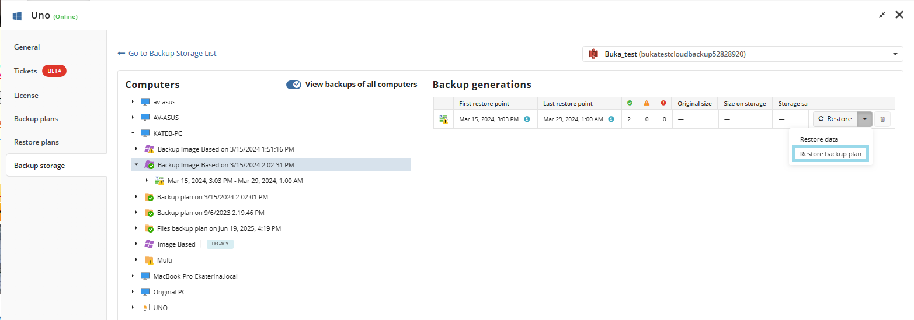Click the delete trash icon in generation row
Screen dimensions: 914x320
pos(882,119)
